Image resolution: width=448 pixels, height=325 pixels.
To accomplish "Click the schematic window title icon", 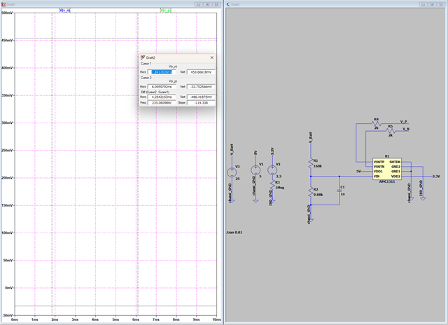I will [x=228, y=4].
